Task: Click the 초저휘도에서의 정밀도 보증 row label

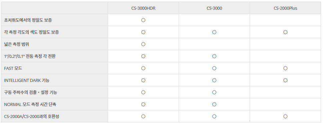Action: 28,20
